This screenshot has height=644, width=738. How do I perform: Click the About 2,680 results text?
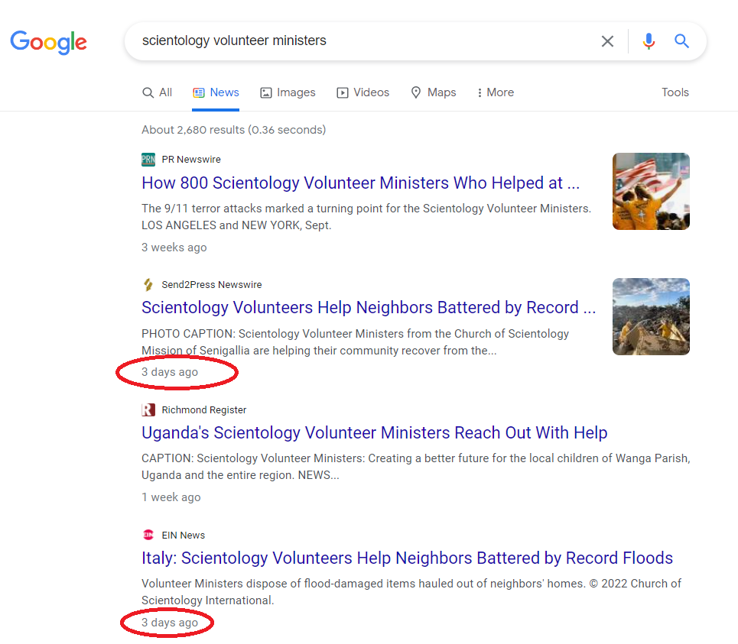click(x=233, y=130)
